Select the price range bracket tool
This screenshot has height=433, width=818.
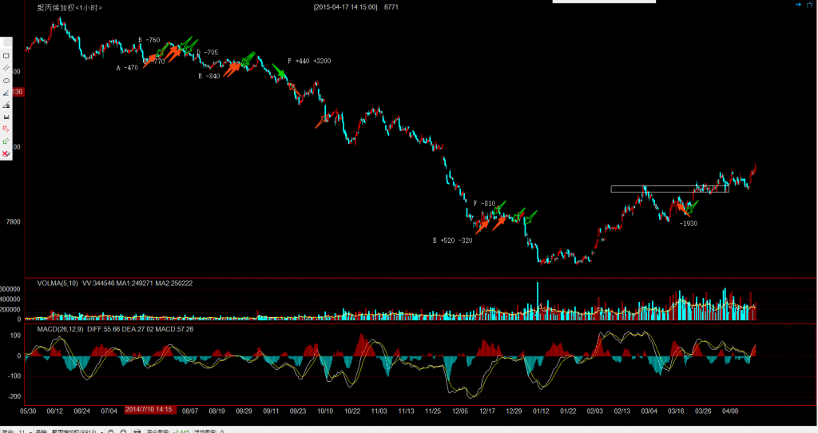coord(6,117)
